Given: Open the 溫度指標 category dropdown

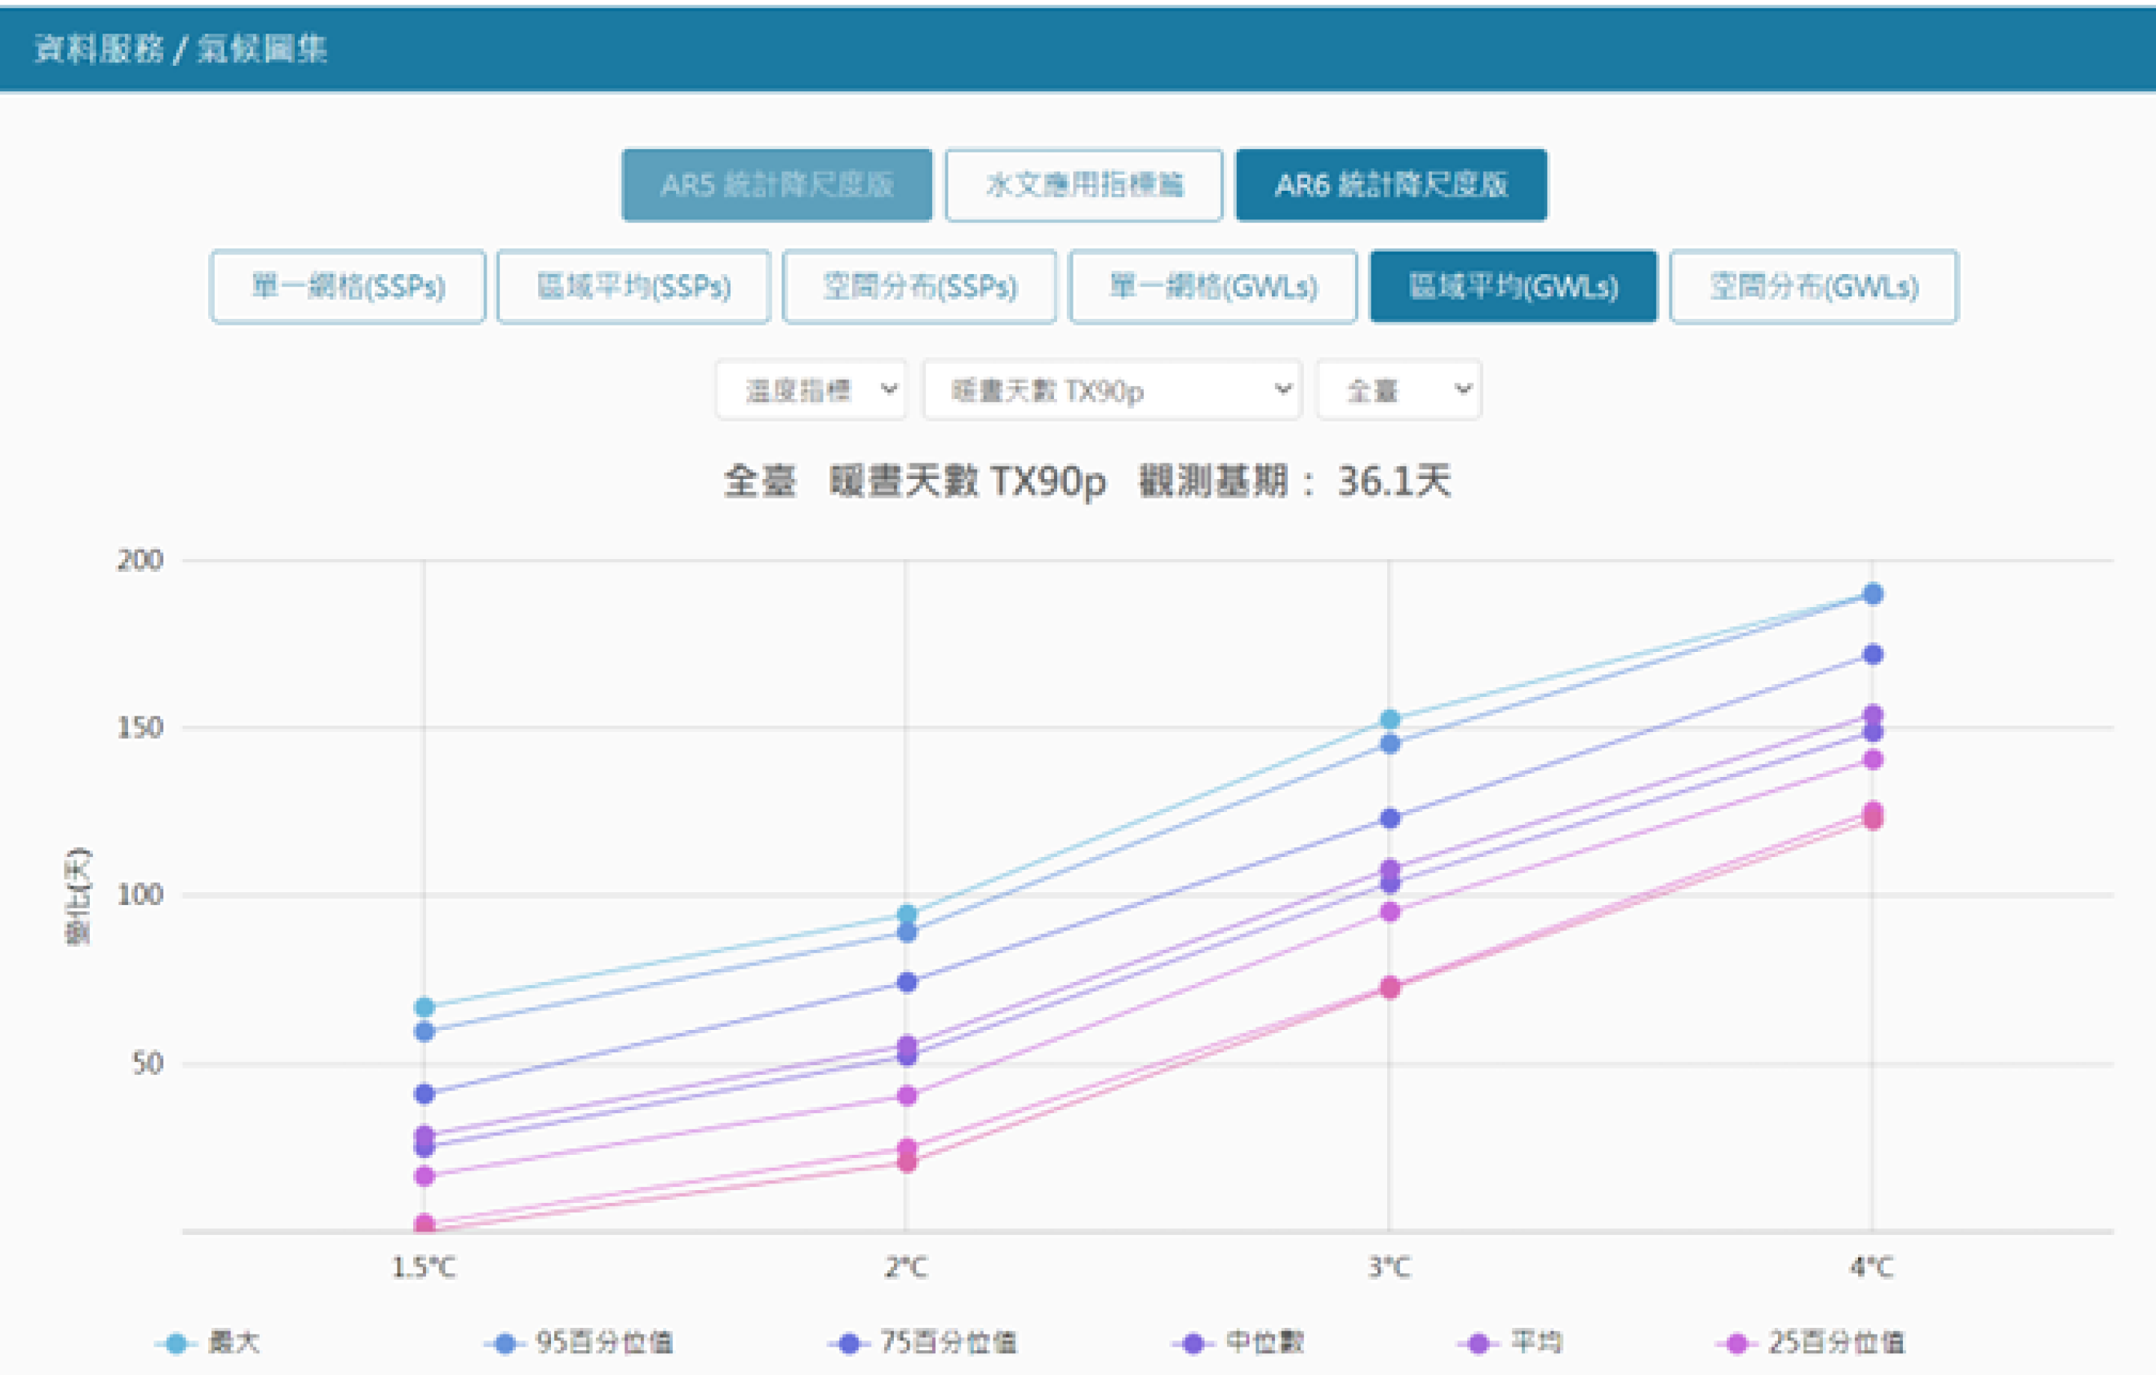Looking at the screenshot, I should (x=811, y=389).
